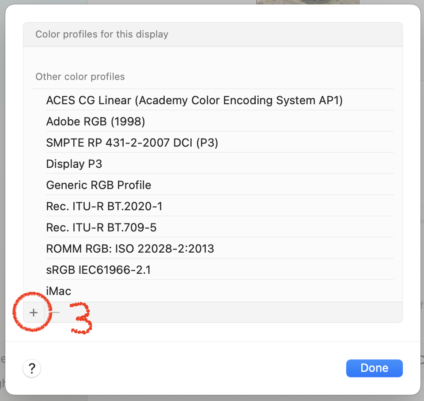Select the Rec. ITU-R BT.709-5 profile
The height and width of the screenshot is (401, 424).
(x=101, y=227)
